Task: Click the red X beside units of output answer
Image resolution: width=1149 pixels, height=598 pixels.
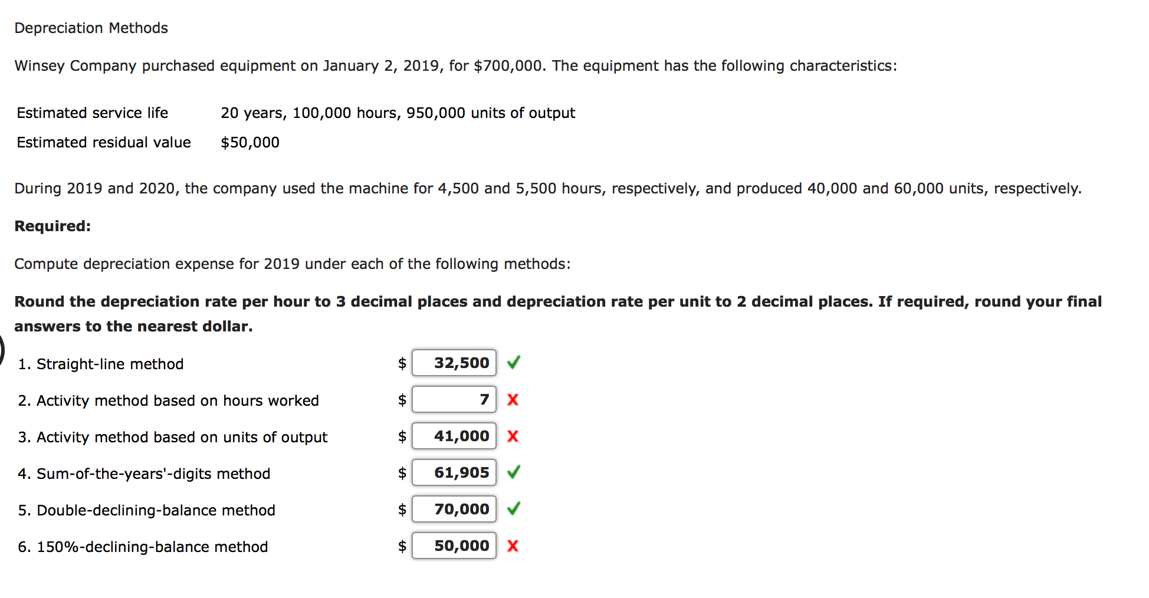Action: (x=513, y=436)
